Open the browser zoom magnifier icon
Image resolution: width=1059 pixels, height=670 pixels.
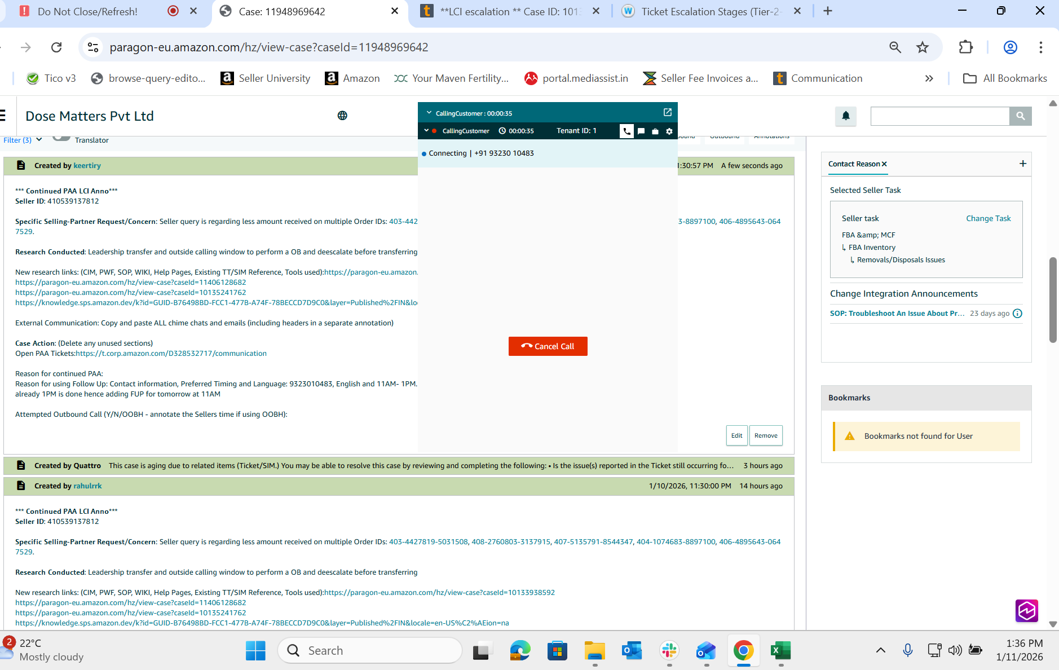895,47
